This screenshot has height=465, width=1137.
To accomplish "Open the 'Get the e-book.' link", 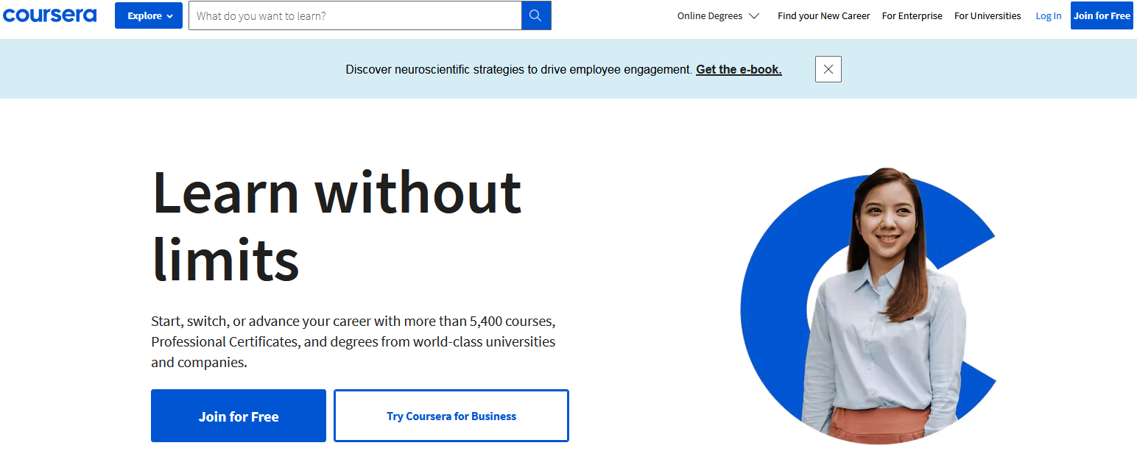I will coord(739,70).
